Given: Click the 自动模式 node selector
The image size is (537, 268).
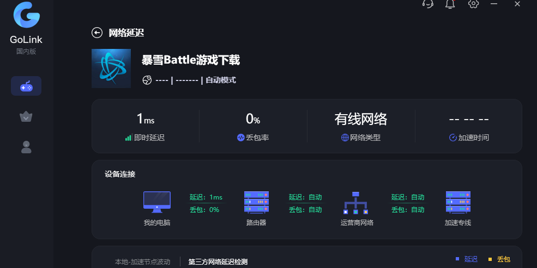Looking at the screenshot, I should pos(220,80).
